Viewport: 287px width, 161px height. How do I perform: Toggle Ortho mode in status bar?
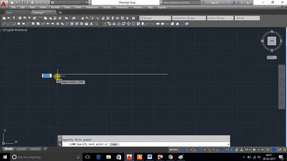[x=196, y=150]
